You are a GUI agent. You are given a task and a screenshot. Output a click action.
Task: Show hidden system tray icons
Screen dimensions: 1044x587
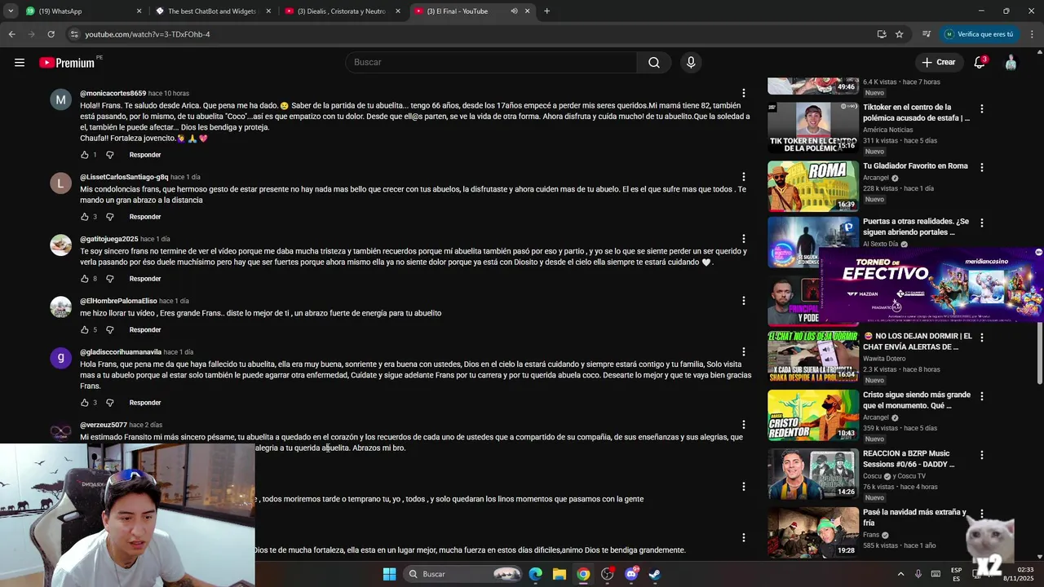pyautogui.click(x=900, y=574)
